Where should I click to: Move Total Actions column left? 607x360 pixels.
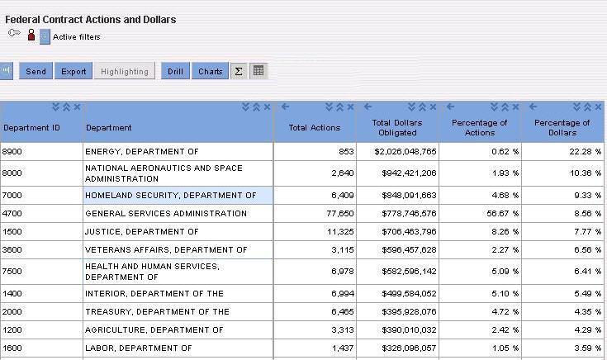pyautogui.click(x=285, y=107)
